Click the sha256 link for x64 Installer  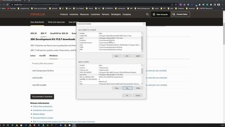pyautogui.click(x=163, y=78)
